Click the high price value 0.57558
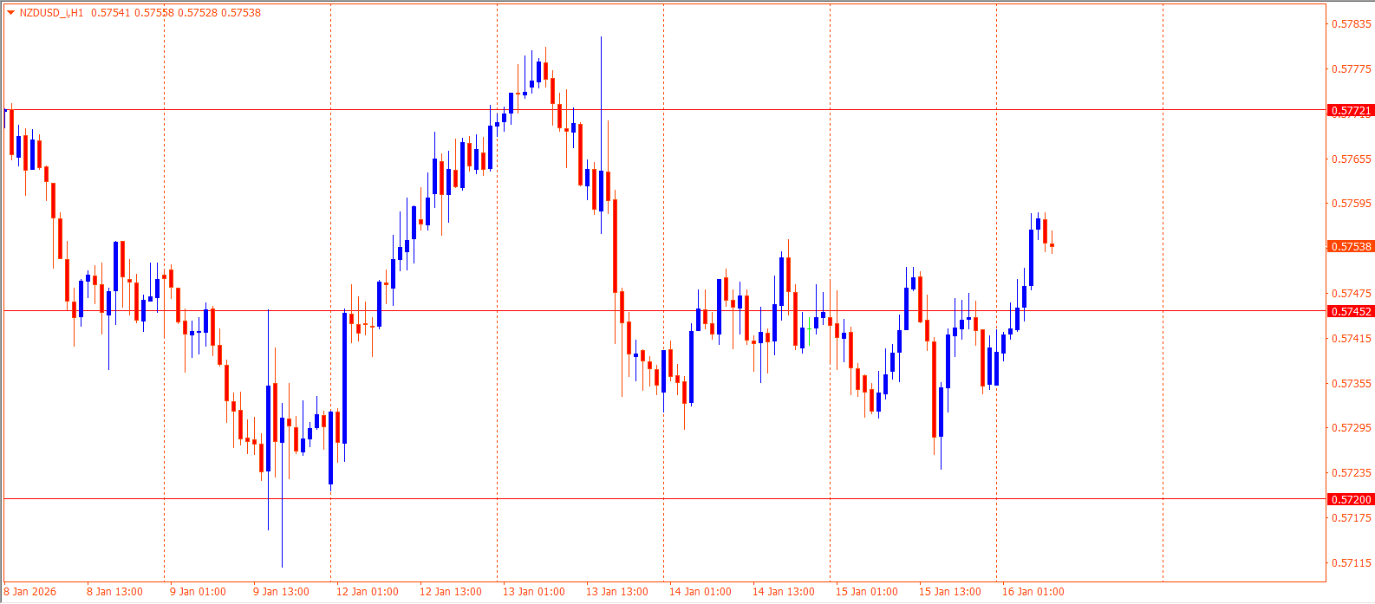1375x604 pixels. click(153, 13)
